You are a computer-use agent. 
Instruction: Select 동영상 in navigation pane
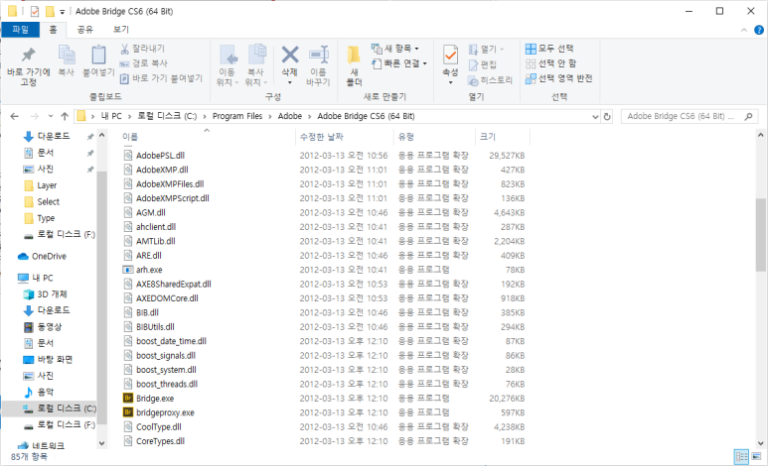[50, 326]
